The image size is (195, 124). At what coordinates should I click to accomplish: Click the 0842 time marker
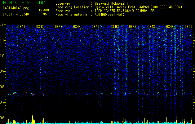(x=40, y=27)
